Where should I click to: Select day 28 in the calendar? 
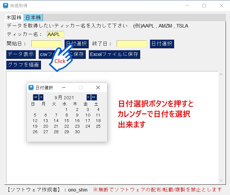pos(56,132)
